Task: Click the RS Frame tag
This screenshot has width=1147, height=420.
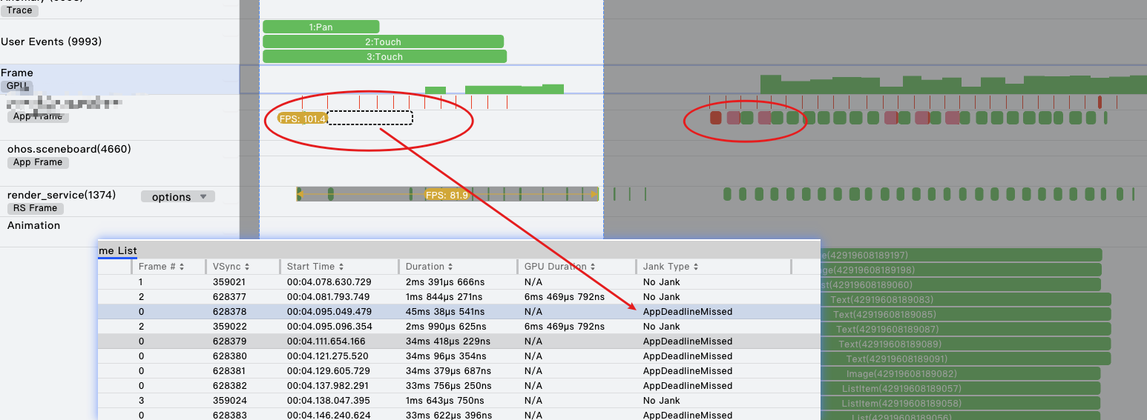Action: pos(35,208)
